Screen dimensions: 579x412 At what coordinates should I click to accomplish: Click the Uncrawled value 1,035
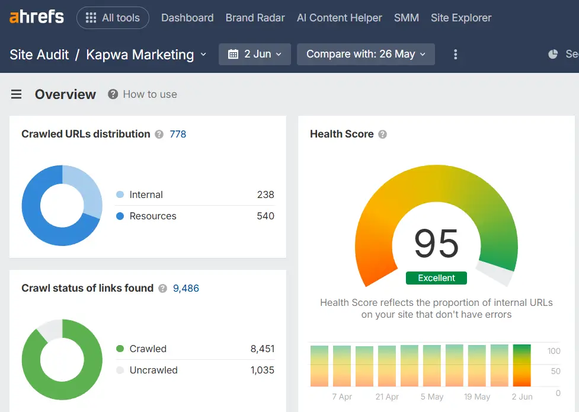(263, 370)
